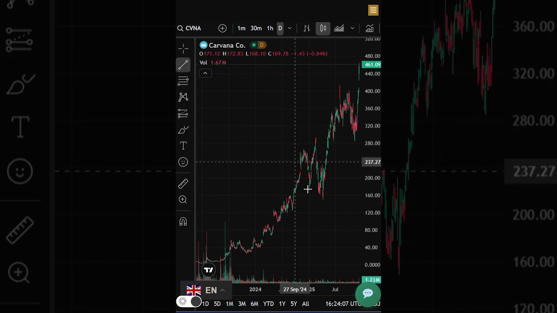Select the Trend Line drawing tool
Image resolution: width=557 pixels, height=313 pixels.
[x=183, y=65]
